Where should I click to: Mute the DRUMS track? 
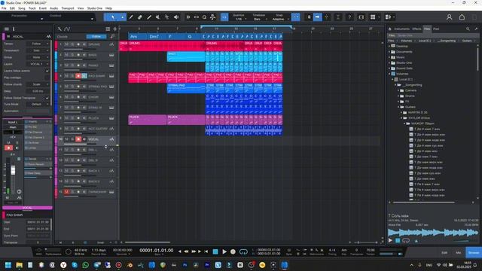tap(66, 44)
